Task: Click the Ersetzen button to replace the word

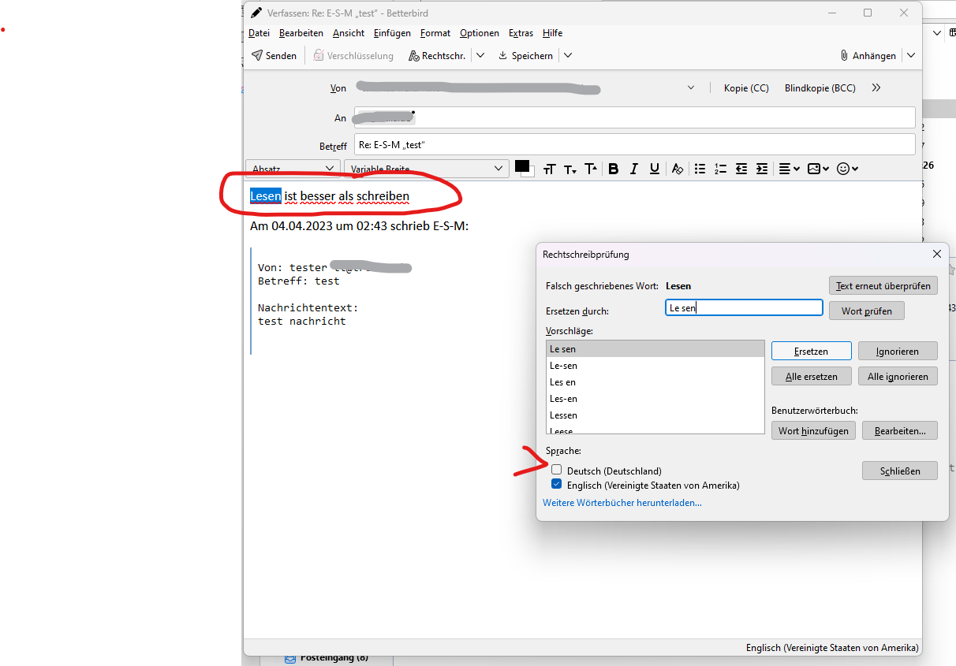Action: pos(811,350)
